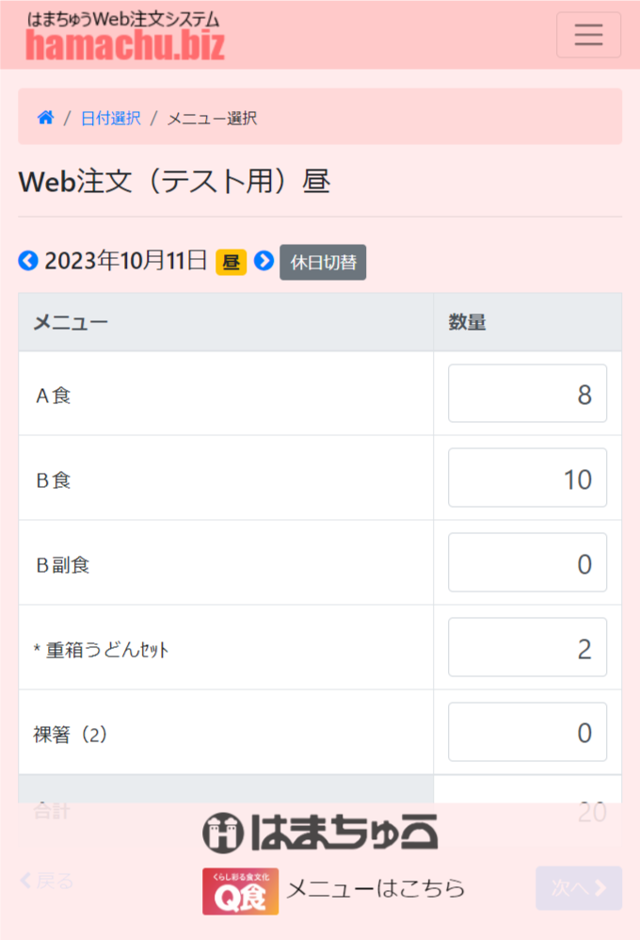Open the hamburger navigation menu

[x=588, y=35]
